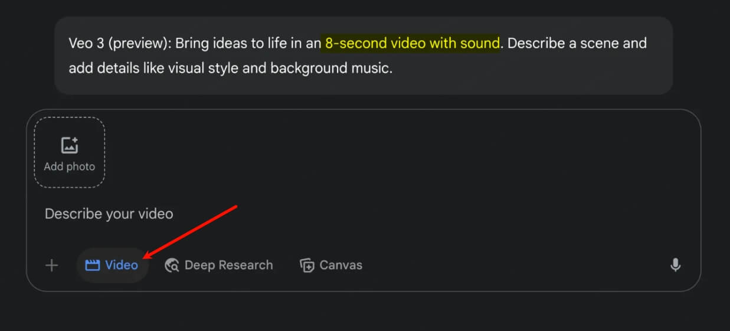Image resolution: width=730 pixels, height=331 pixels.
Task: Start voice input with the microphone icon
Action: click(x=676, y=266)
